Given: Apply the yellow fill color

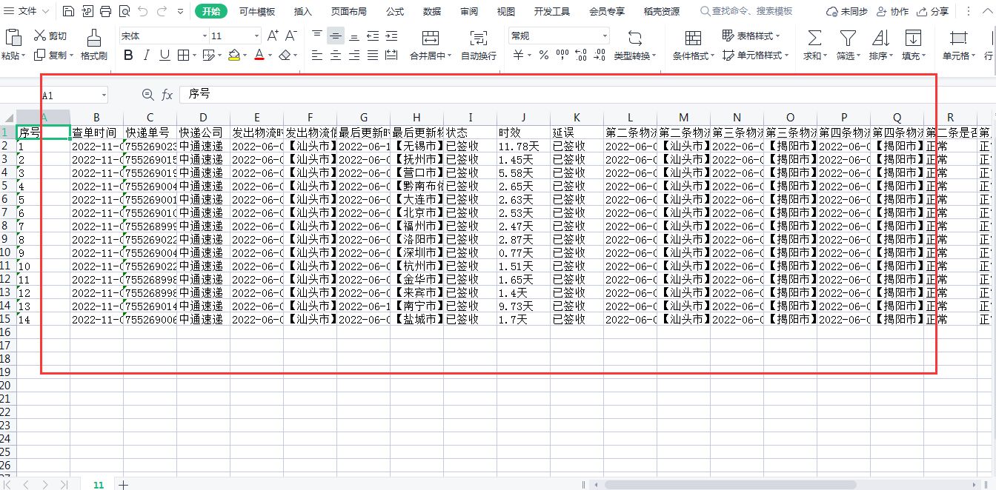Looking at the screenshot, I should [x=234, y=56].
